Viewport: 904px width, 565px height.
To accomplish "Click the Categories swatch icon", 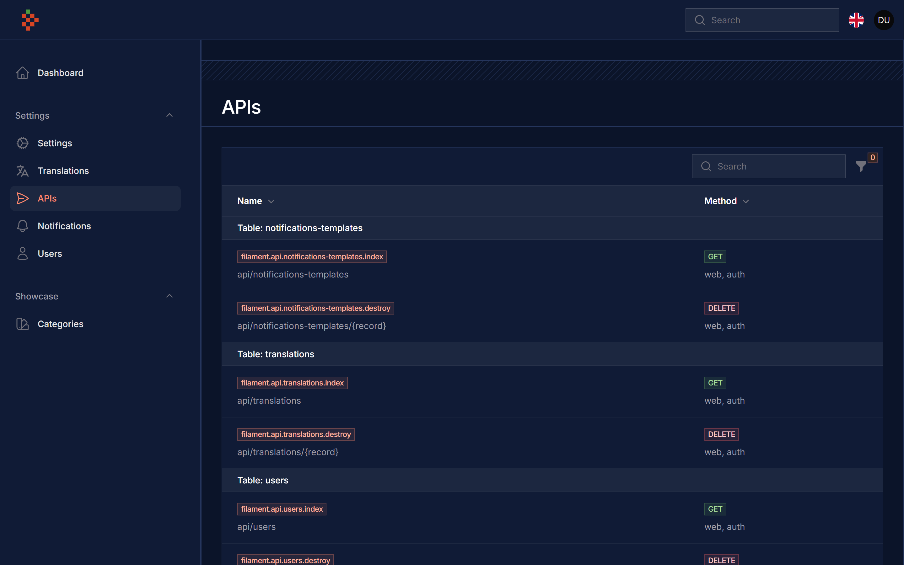I will point(22,324).
